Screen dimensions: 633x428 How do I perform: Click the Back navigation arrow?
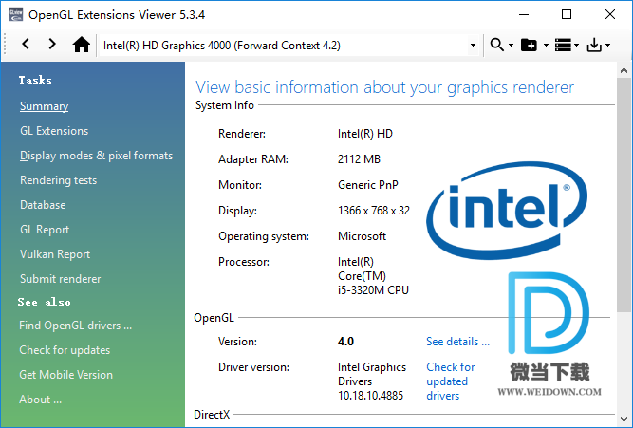coord(26,45)
